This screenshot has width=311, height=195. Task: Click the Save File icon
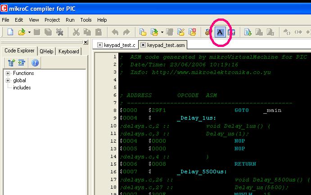[x=37, y=32]
